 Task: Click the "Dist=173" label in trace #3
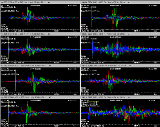point(72,37)
